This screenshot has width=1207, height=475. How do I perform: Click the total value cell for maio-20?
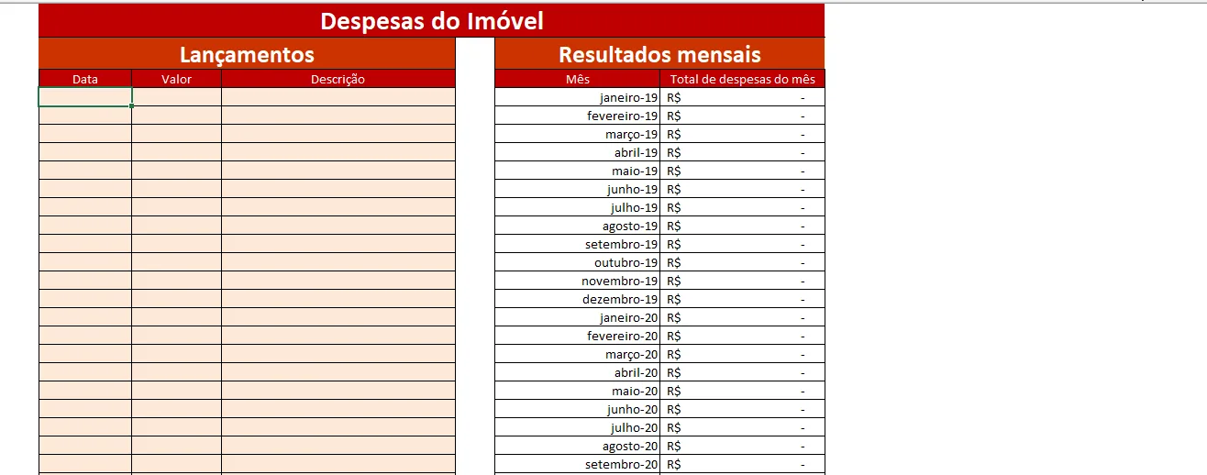coord(742,391)
